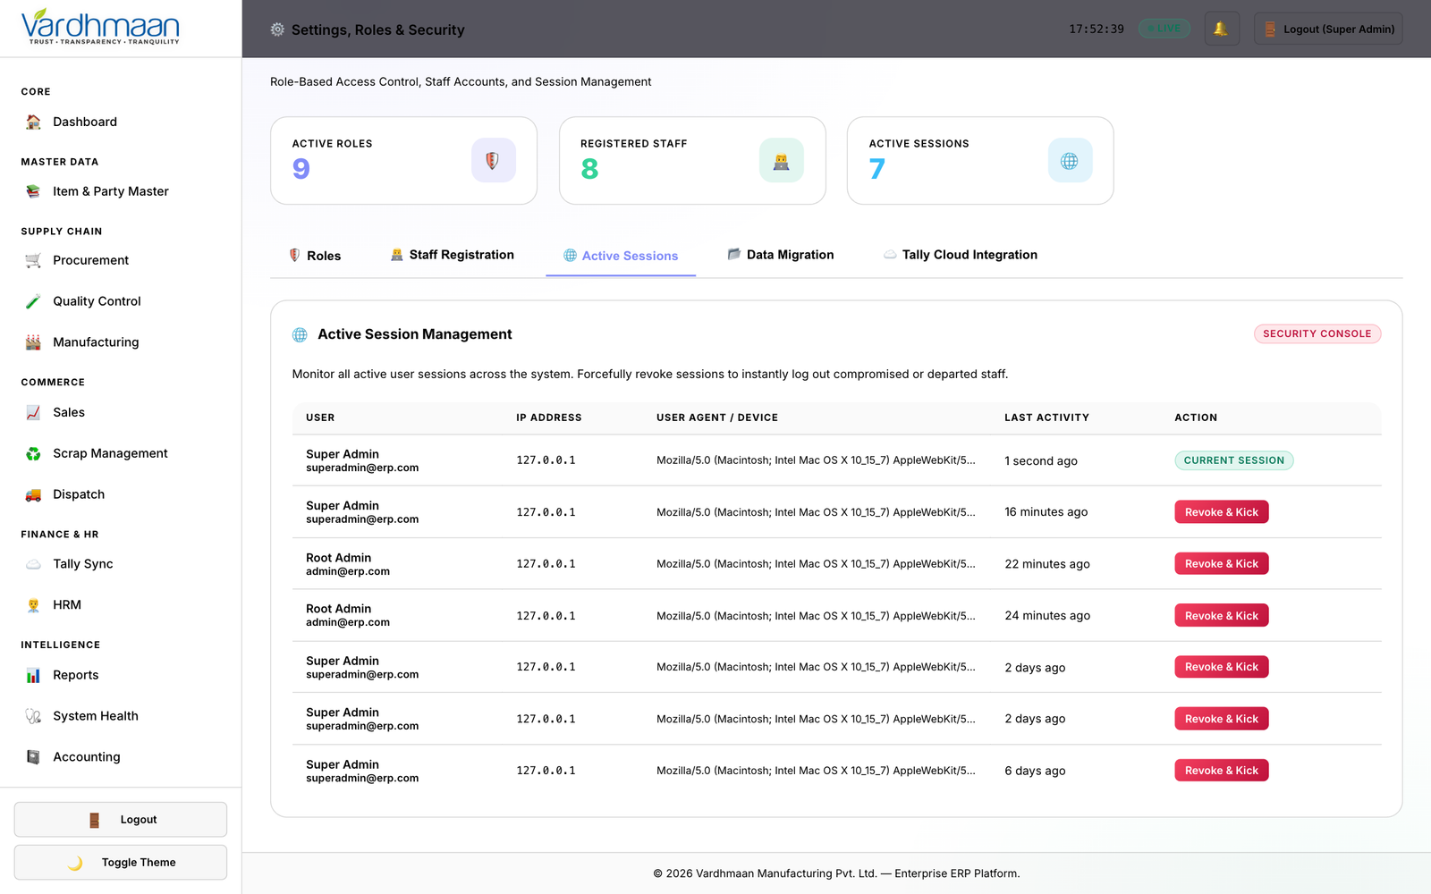1431x894 pixels.
Task: Toggle Theme with the moon button
Action: click(x=121, y=863)
